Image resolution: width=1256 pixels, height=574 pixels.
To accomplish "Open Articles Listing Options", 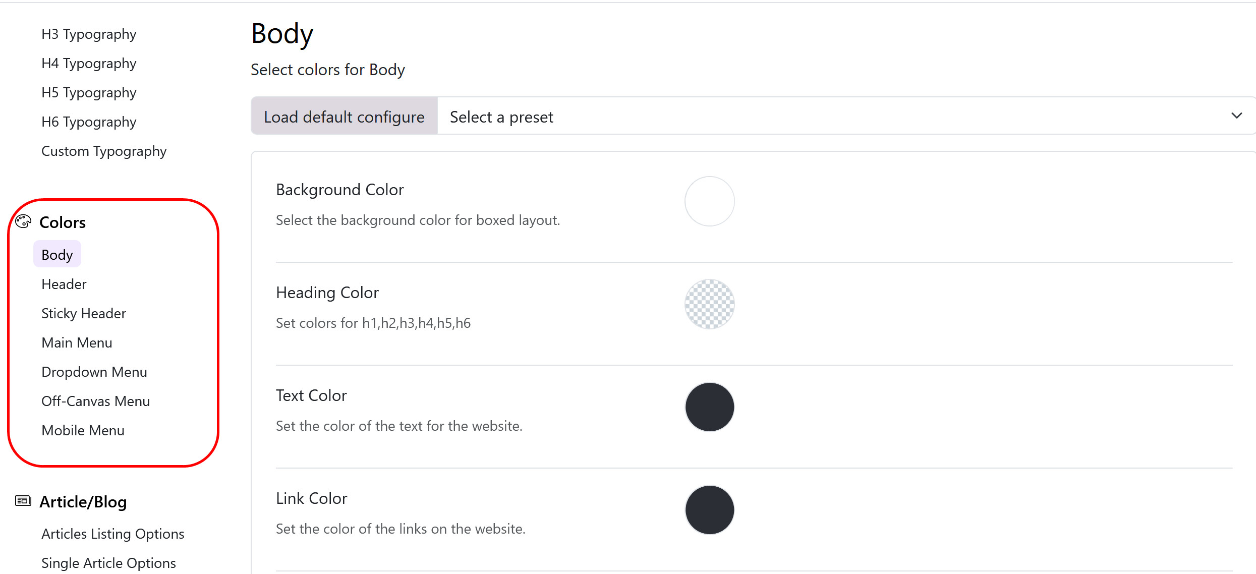I will tap(112, 533).
